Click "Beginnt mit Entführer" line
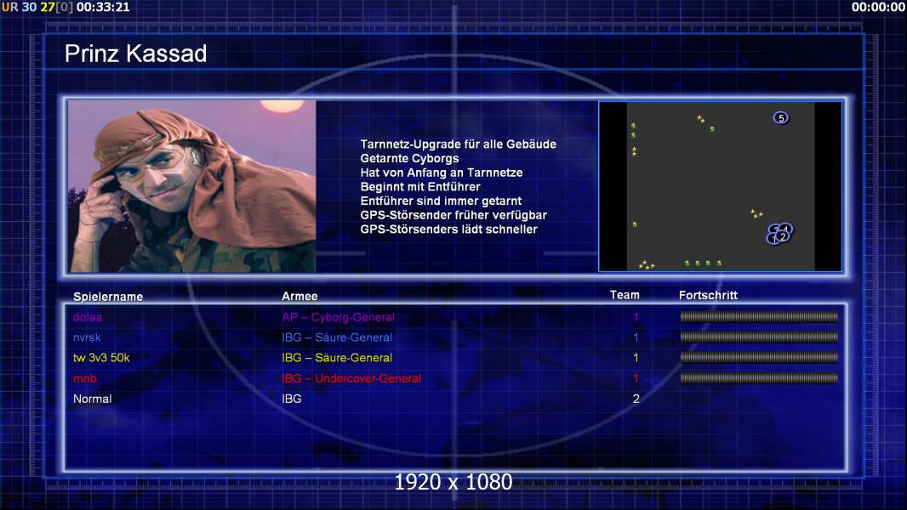 [420, 186]
